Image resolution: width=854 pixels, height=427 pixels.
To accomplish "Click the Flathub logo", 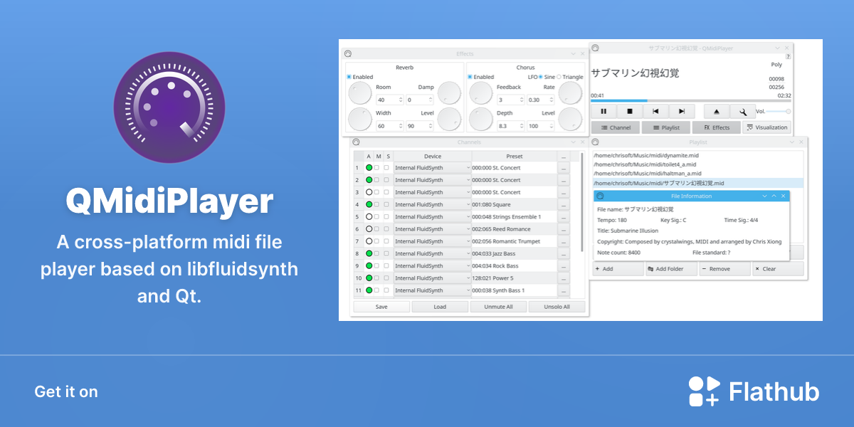I will tap(754, 391).
